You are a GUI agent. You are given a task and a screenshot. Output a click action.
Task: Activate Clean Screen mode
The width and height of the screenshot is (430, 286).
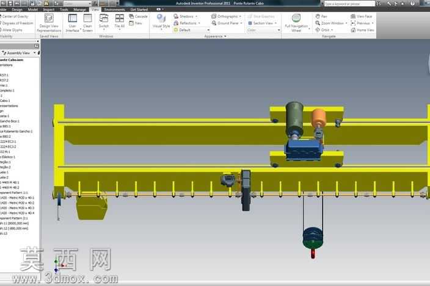click(87, 23)
